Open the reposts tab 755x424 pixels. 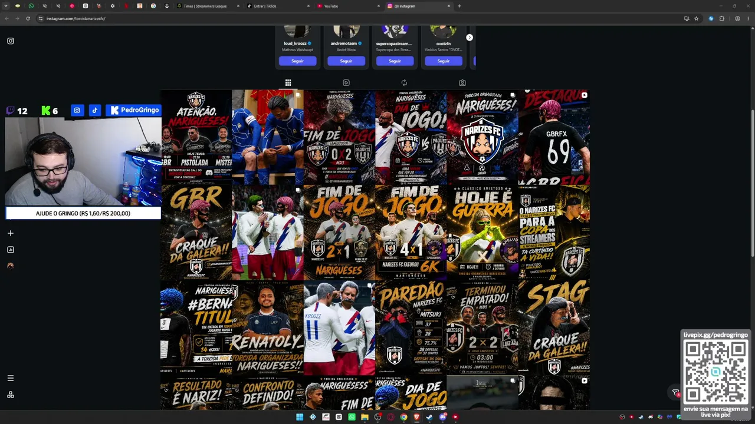click(x=404, y=83)
